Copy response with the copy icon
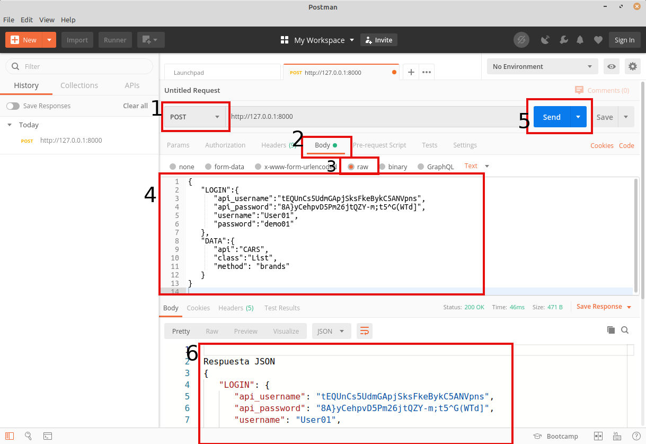Image resolution: width=646 pixels, height=444 pixels. [611, 330]
